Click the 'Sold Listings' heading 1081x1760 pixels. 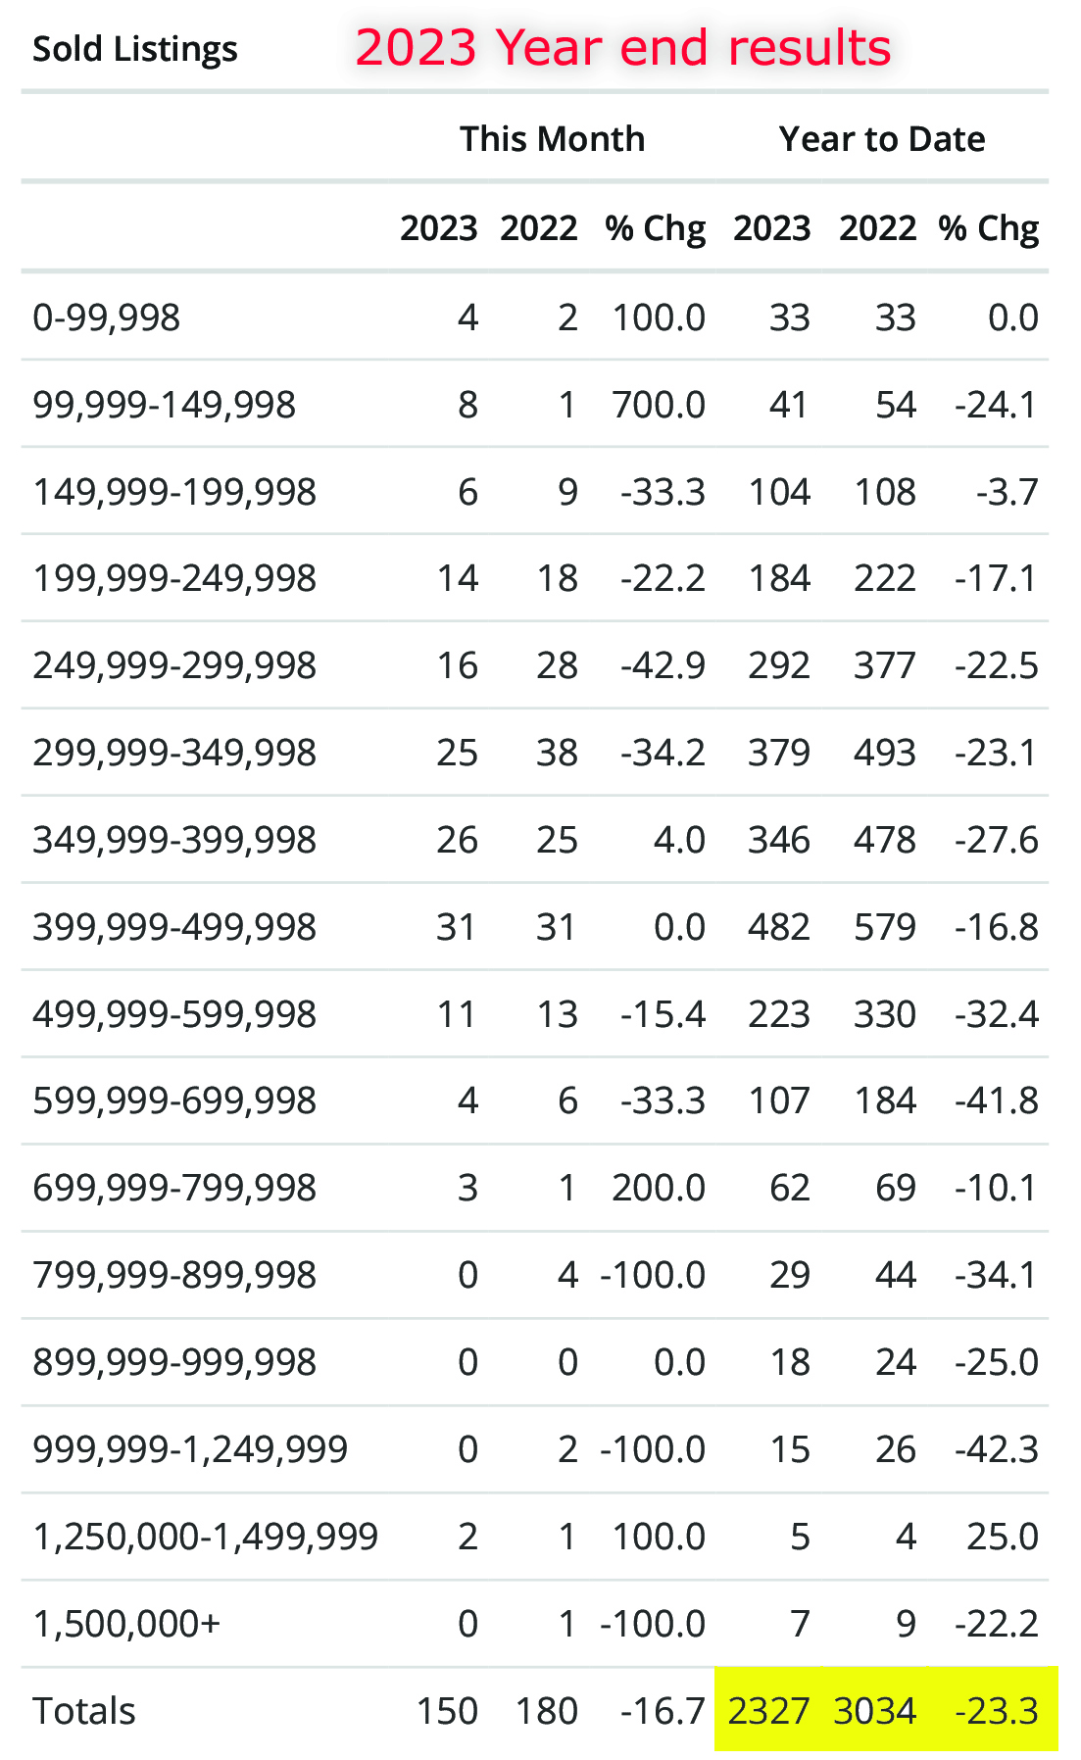click(135, 49)
